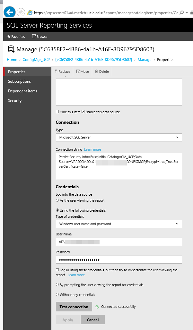
Task: Click the lock security icon in address bar
Action: pyautogui.click(x=191, y=13)
